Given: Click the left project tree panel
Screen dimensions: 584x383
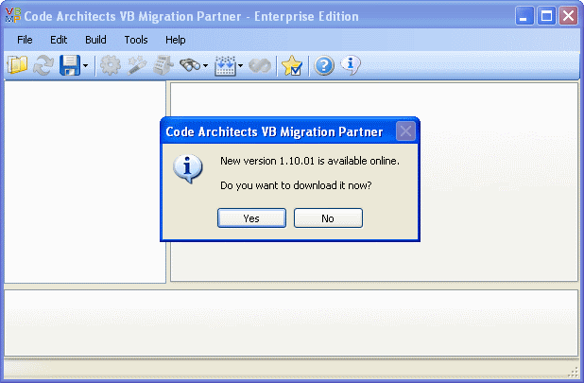Looking at the screenshot, I should coord(85,182).
